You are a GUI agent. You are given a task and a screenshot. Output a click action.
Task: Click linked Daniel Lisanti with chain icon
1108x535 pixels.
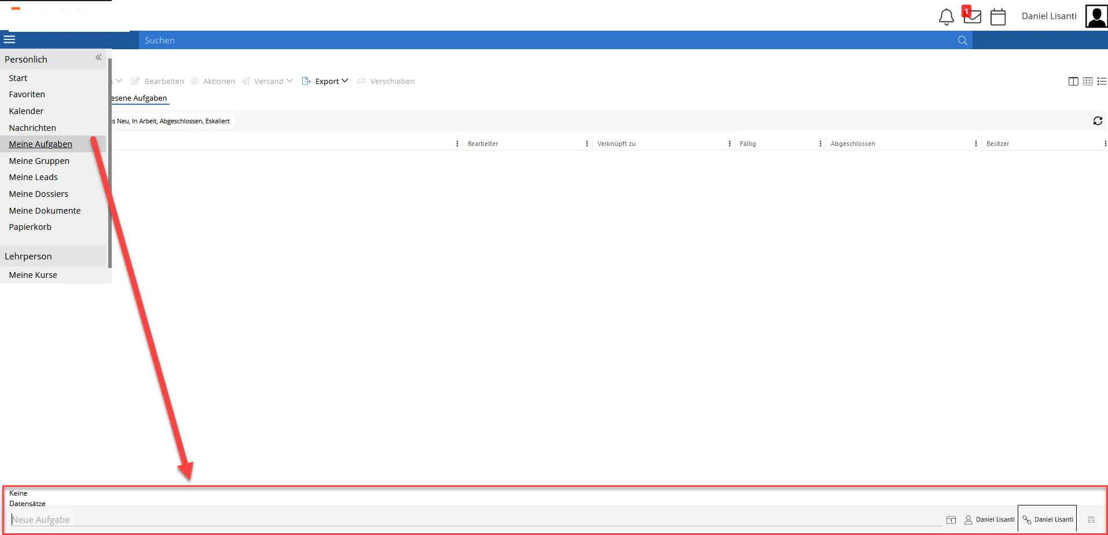[1047, 519]
